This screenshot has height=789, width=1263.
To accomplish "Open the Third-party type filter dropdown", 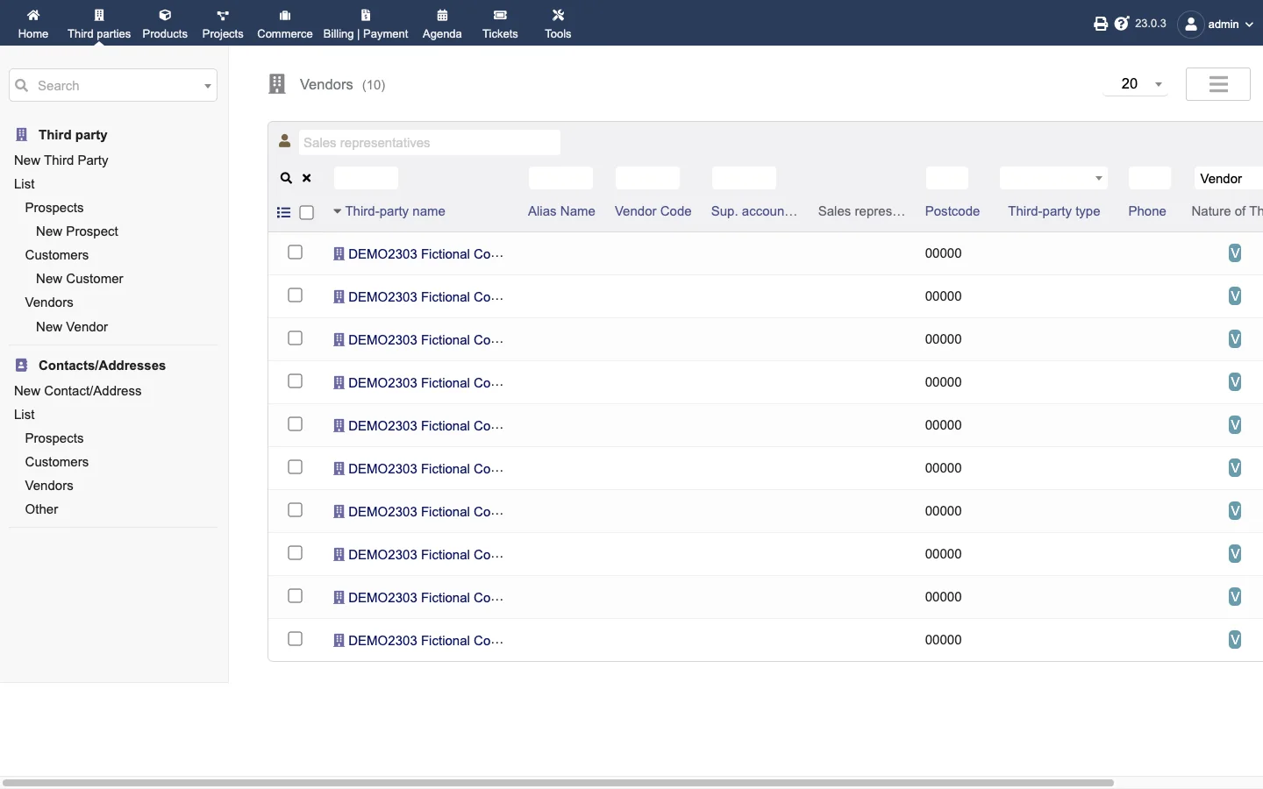I will pyautogui.click(x=1054, y=178).
